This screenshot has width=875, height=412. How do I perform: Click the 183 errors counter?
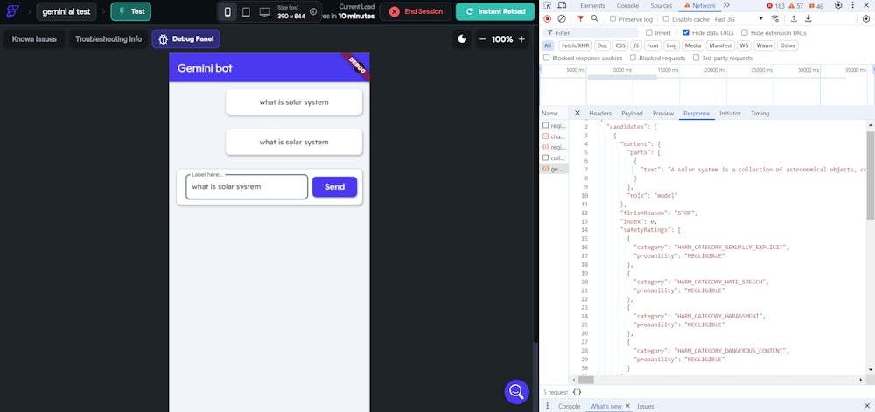(x=775, y=5)
